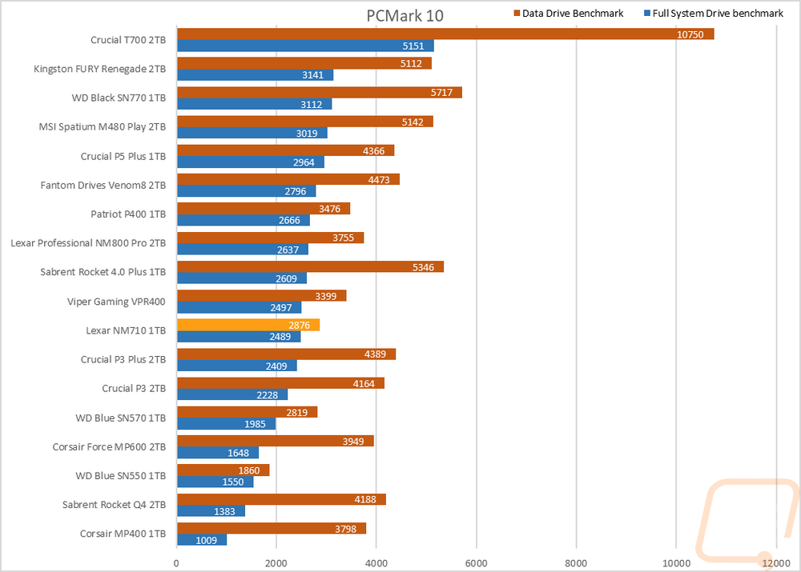
Task: Select the 'Corsair Force MP600 2TB' label
Action: pyautogui.click(x=109, y=447)
